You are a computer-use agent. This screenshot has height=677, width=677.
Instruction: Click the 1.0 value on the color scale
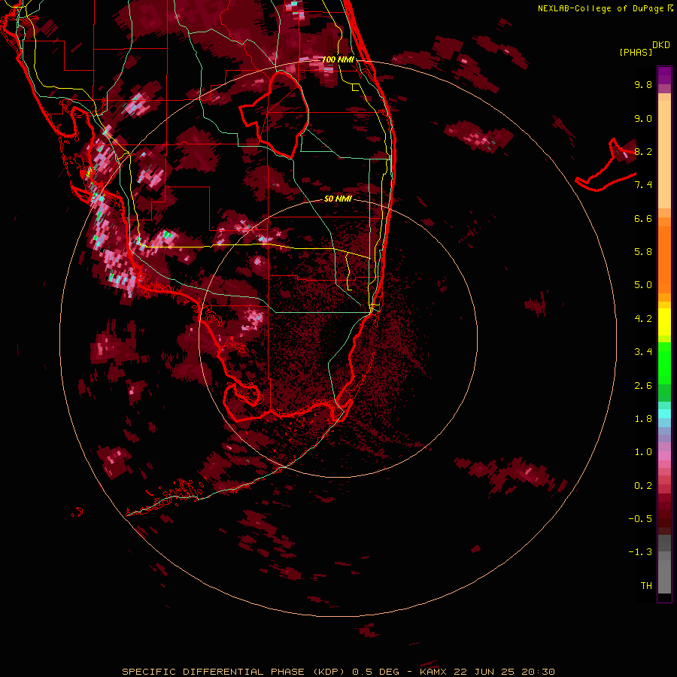click(643, 452)
